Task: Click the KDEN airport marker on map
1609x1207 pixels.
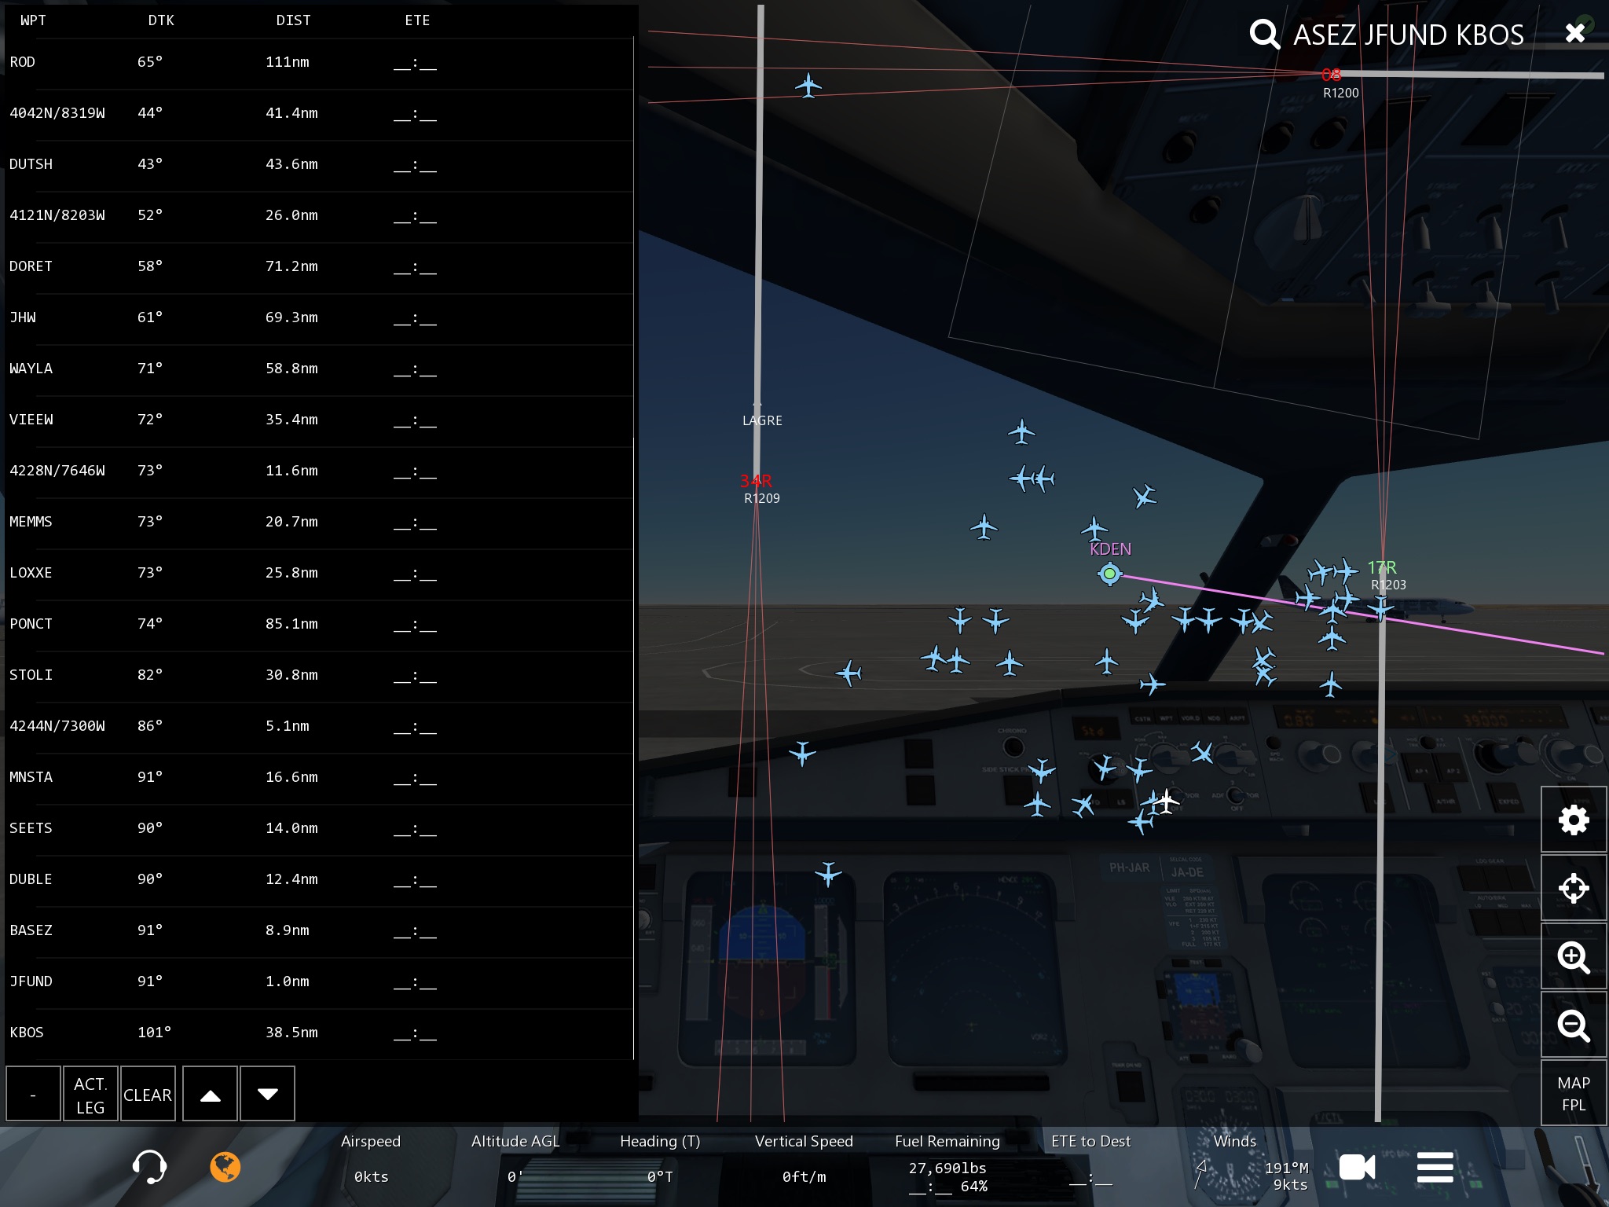Action: [1109, 574]
